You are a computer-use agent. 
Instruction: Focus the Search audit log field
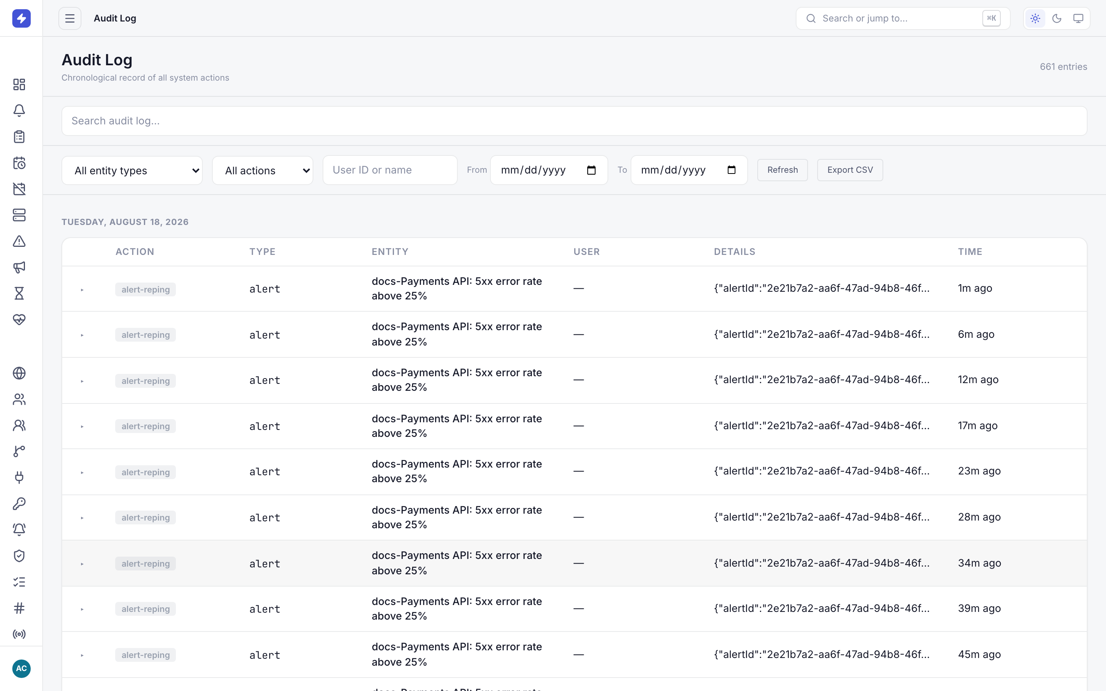point(574,121)
